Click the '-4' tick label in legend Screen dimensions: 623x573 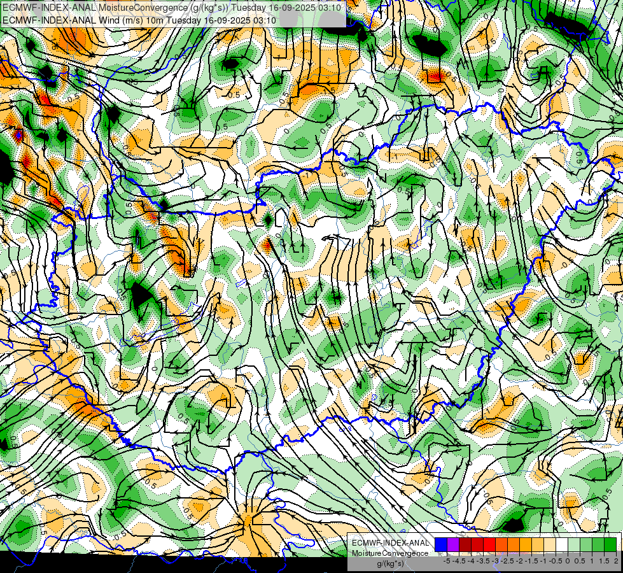471,561
